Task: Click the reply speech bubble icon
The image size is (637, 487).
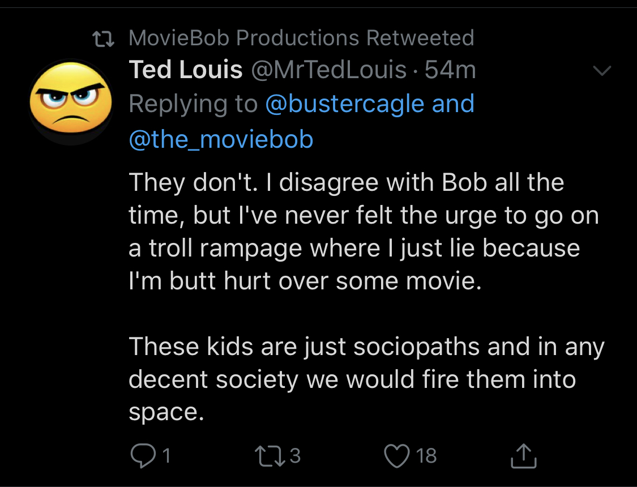Action: (x=143, y=455)
